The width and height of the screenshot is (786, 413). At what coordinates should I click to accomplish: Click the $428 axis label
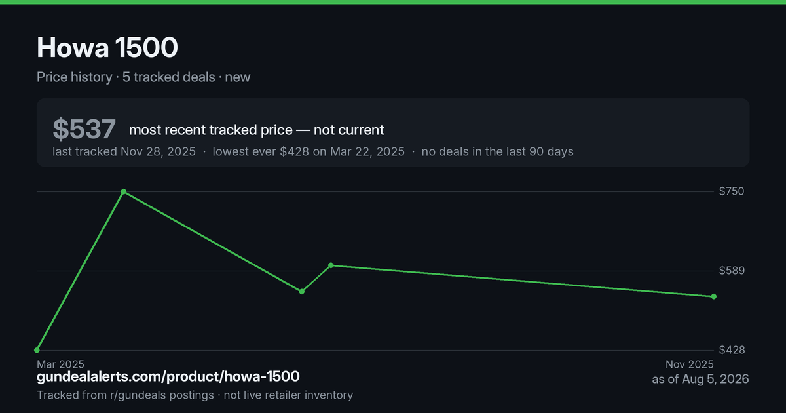pyautogui.click(x=732, y=350)
